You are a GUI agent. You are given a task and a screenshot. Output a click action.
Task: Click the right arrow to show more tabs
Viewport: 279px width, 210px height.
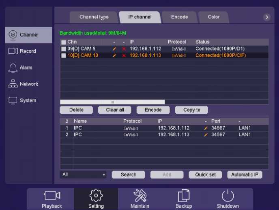pyautogui.click(x=266, y=17)
